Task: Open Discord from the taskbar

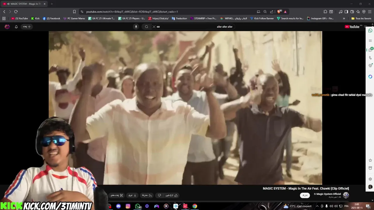Action: pos(118,206)
